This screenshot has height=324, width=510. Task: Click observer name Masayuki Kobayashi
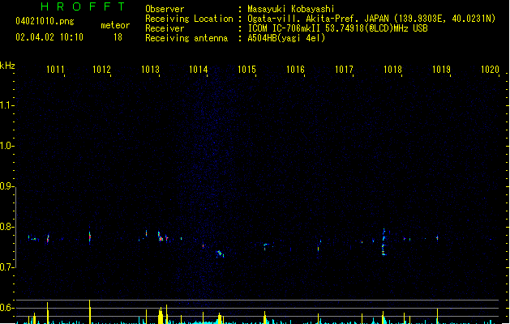click(291, 9)
